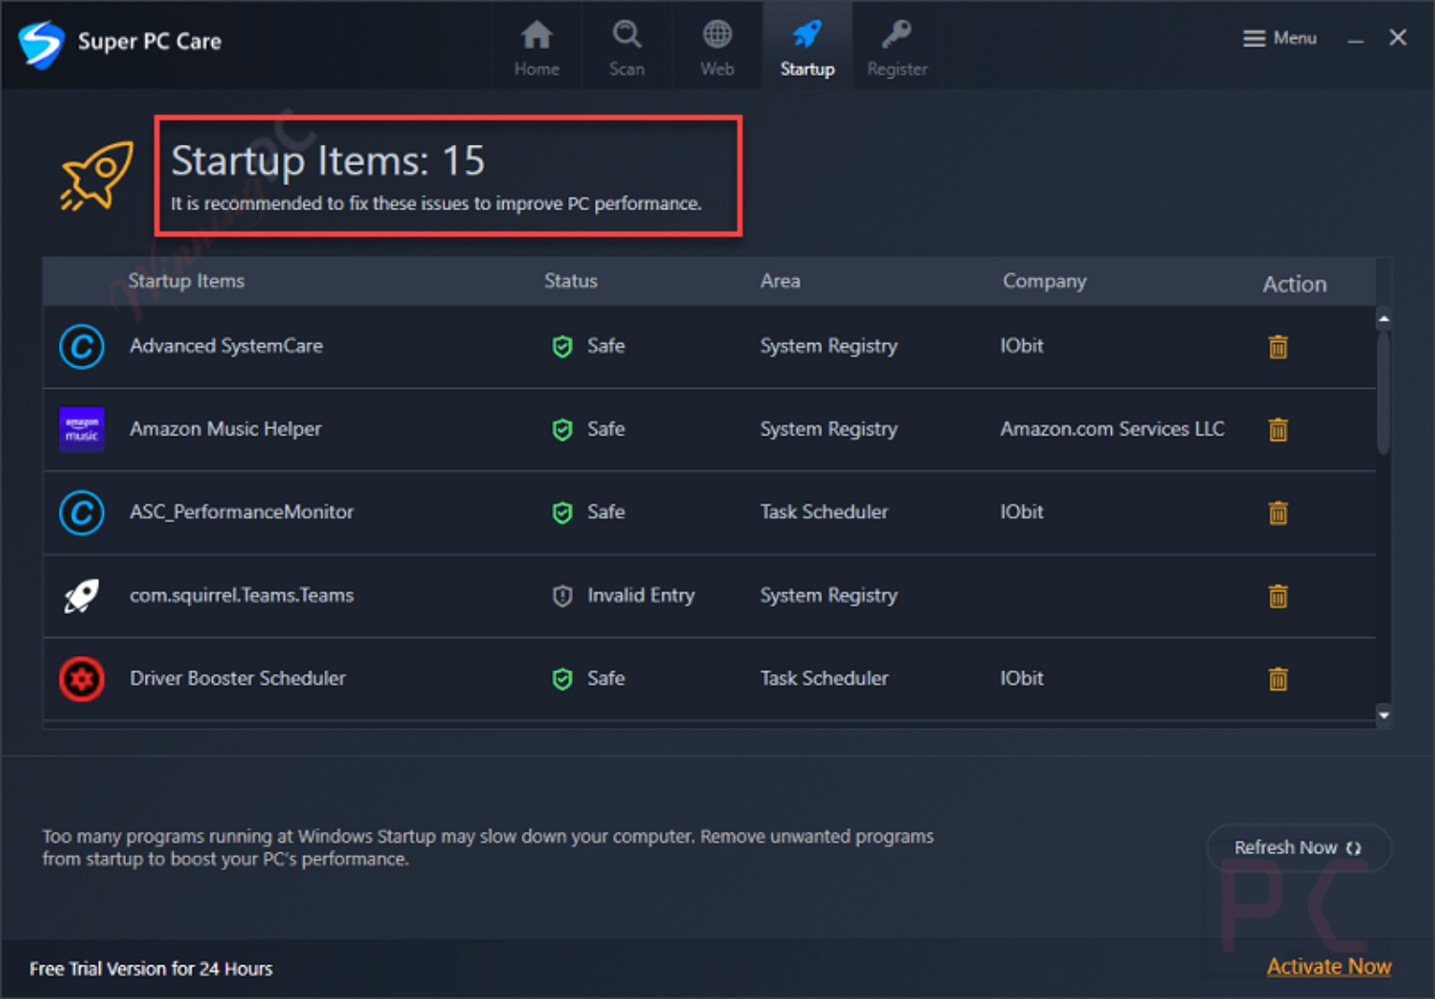1435x999 pixels.
Task: Click the Refresh Now button
Action: [x=1299, y=848]
